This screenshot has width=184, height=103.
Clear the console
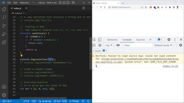[100, 45]
